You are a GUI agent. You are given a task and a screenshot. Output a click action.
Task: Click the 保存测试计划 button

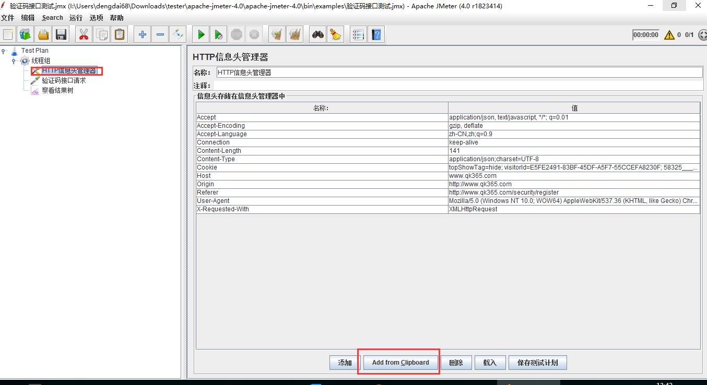click(x=537, y=363)
